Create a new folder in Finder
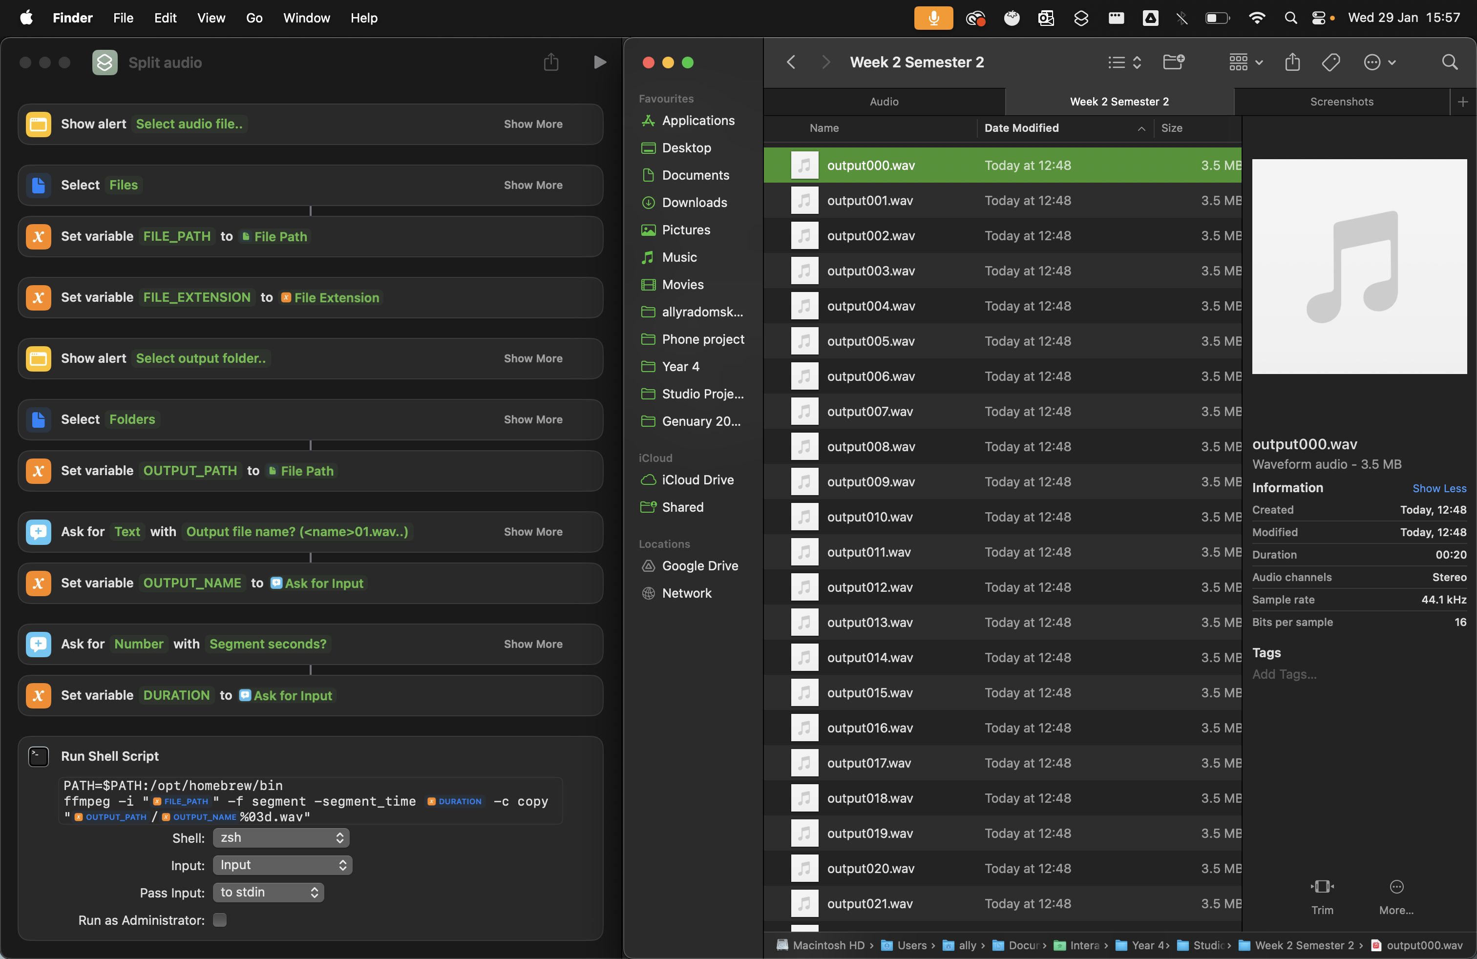This screenshot has width=1477, height=959. (1174, 62)
